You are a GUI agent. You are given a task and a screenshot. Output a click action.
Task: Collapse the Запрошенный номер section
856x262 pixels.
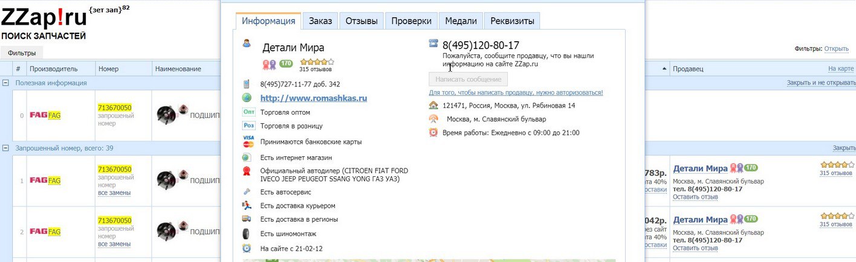point(5,148)
